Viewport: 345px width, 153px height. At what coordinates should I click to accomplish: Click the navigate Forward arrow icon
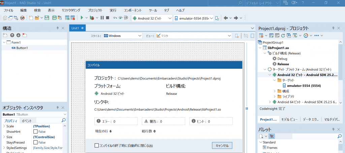click(x=236, y=18)
